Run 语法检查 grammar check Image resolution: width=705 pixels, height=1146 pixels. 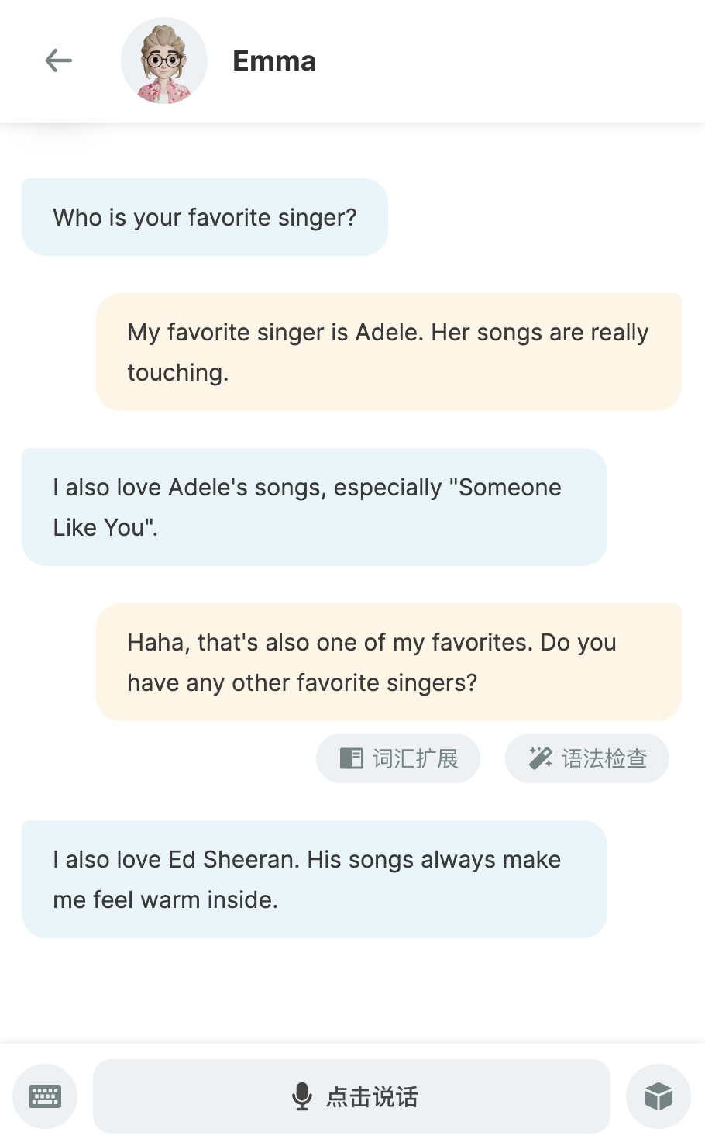tap(587, 758)
